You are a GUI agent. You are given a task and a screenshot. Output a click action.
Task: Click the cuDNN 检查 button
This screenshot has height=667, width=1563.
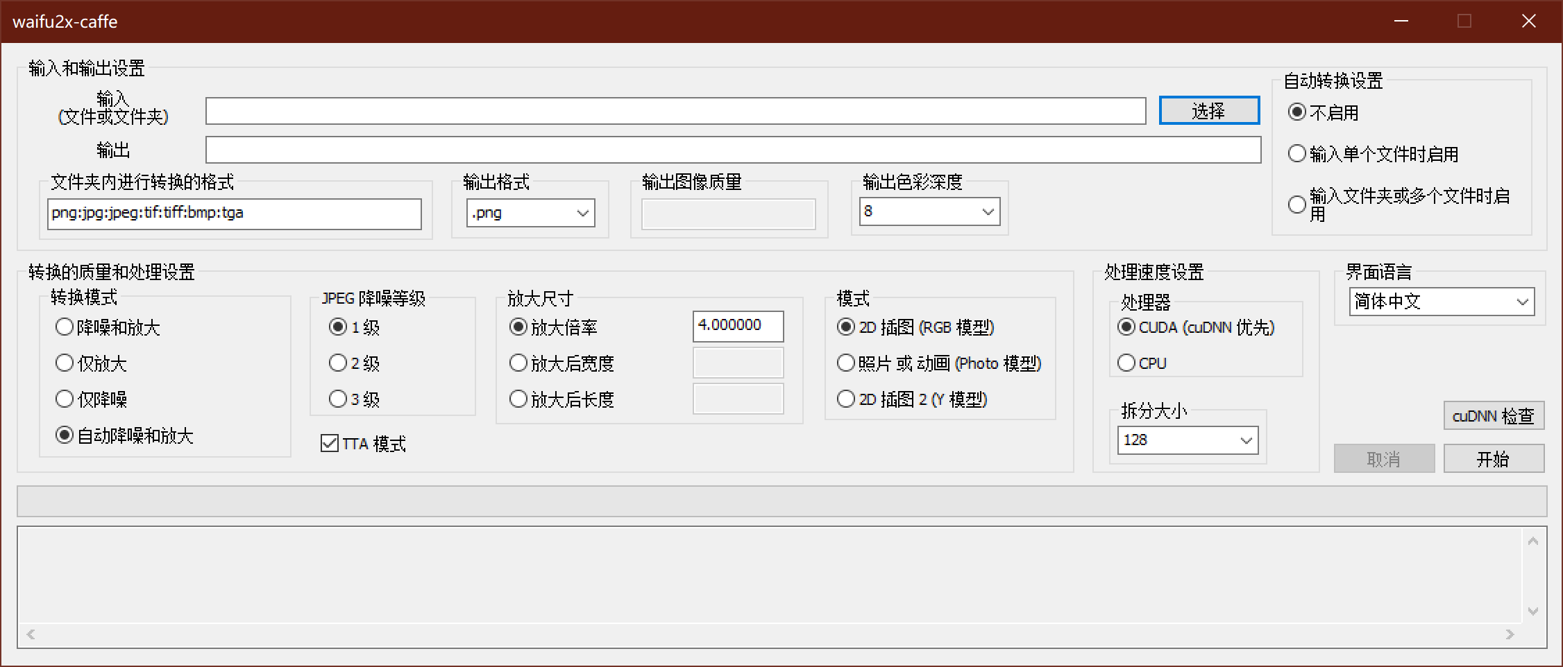tap(1494, 416)
